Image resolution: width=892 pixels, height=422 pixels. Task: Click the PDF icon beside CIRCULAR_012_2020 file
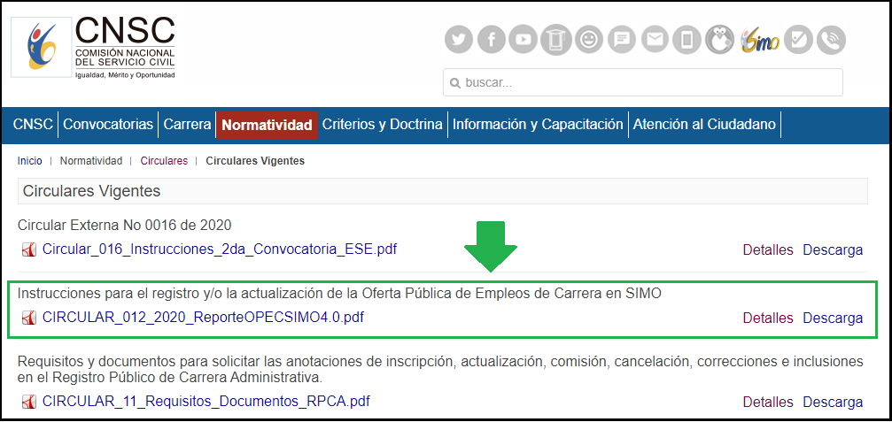[x=28, y=318]
